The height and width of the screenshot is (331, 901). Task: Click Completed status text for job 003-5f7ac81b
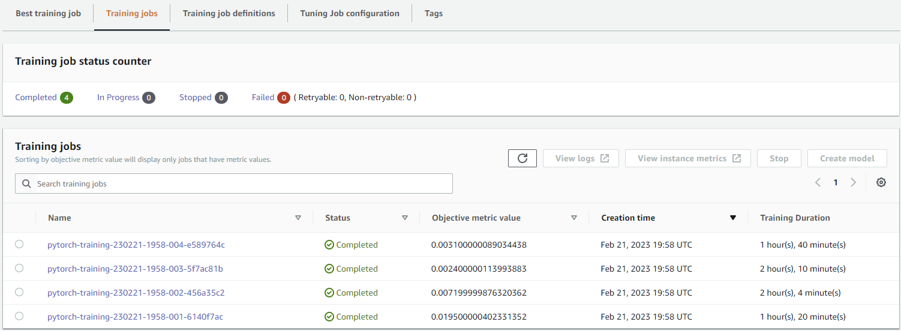(x=357, y=269)
